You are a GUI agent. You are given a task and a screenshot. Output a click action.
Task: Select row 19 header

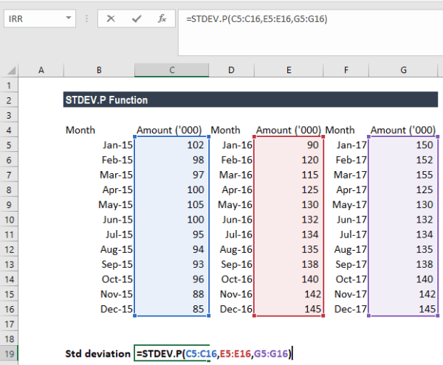point(9,354)
